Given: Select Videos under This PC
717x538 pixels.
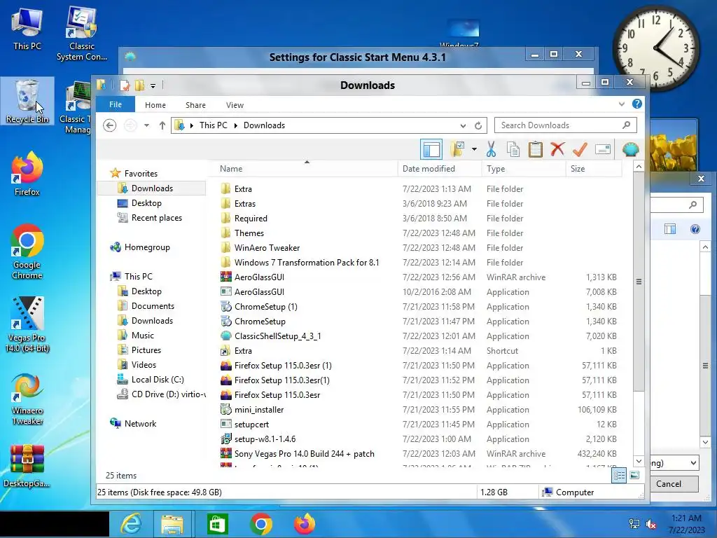Looking at the screenshot, I should coord(144,364).
